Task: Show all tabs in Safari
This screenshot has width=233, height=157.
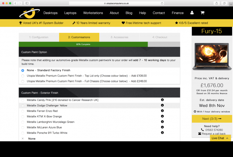Action: (224, 3)
